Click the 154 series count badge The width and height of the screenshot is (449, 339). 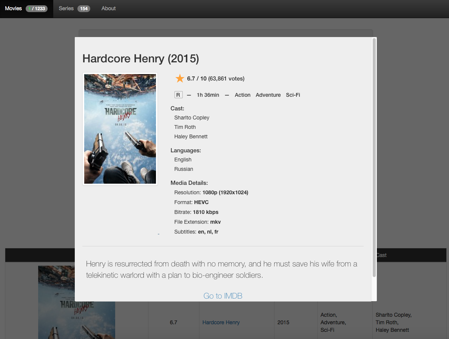83,9
